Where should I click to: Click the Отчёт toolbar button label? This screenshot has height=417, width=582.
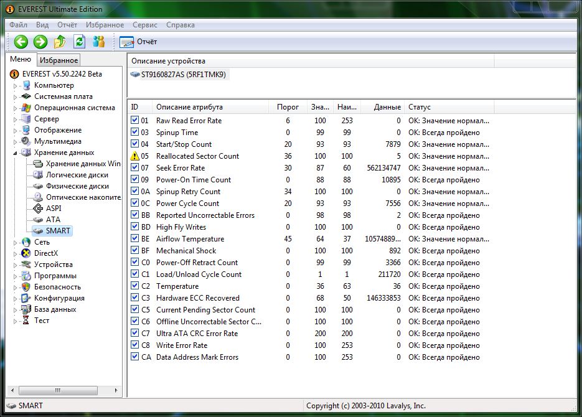coord(147,42)
